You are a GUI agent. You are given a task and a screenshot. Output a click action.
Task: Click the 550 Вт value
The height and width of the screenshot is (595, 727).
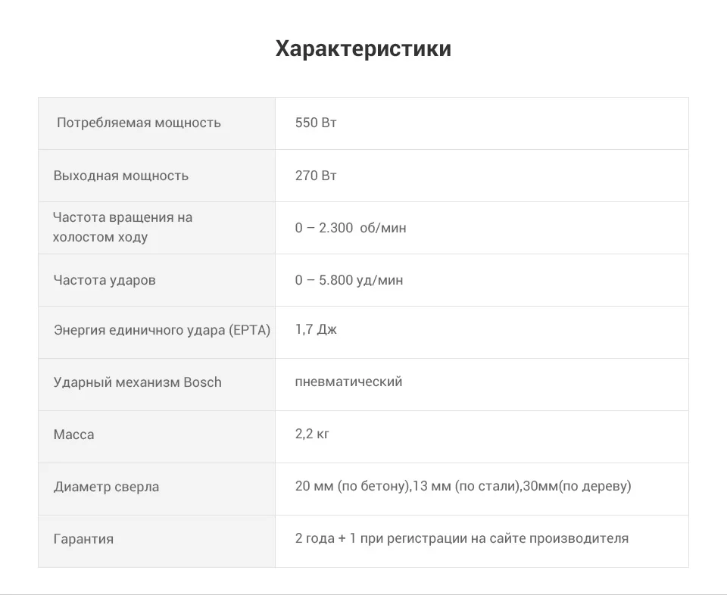pyautogui.click(x=316, y=123)
